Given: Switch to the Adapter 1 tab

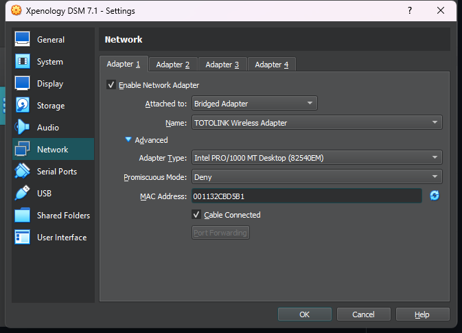Looking at the screenshot, I should pos(124,64).
